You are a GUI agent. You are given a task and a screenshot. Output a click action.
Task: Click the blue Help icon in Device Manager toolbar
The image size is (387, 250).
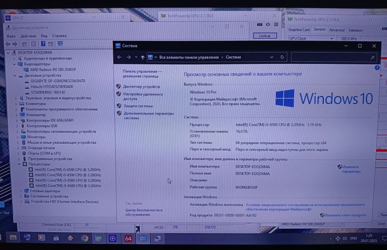point(43,44)
